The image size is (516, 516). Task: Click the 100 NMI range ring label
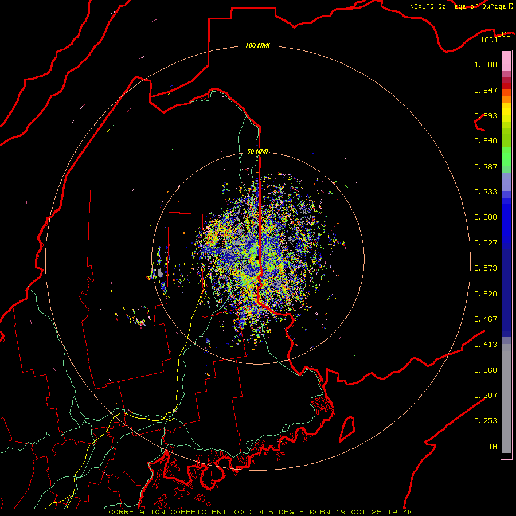coord(257,45)
